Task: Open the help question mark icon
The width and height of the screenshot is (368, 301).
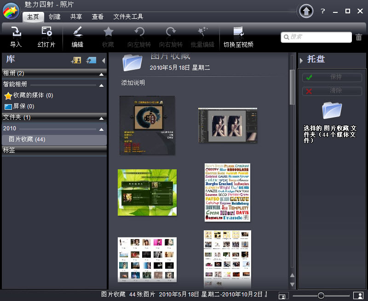Action: pyautogui.click(x=323, y=11)
